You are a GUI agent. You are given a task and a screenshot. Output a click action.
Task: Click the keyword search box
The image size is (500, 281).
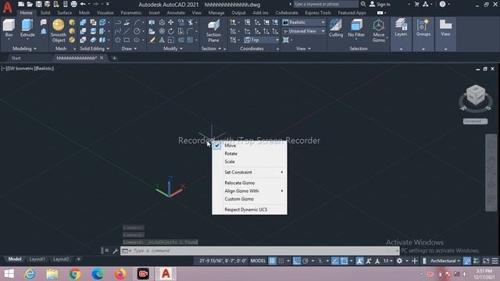[x=325, y=4]
